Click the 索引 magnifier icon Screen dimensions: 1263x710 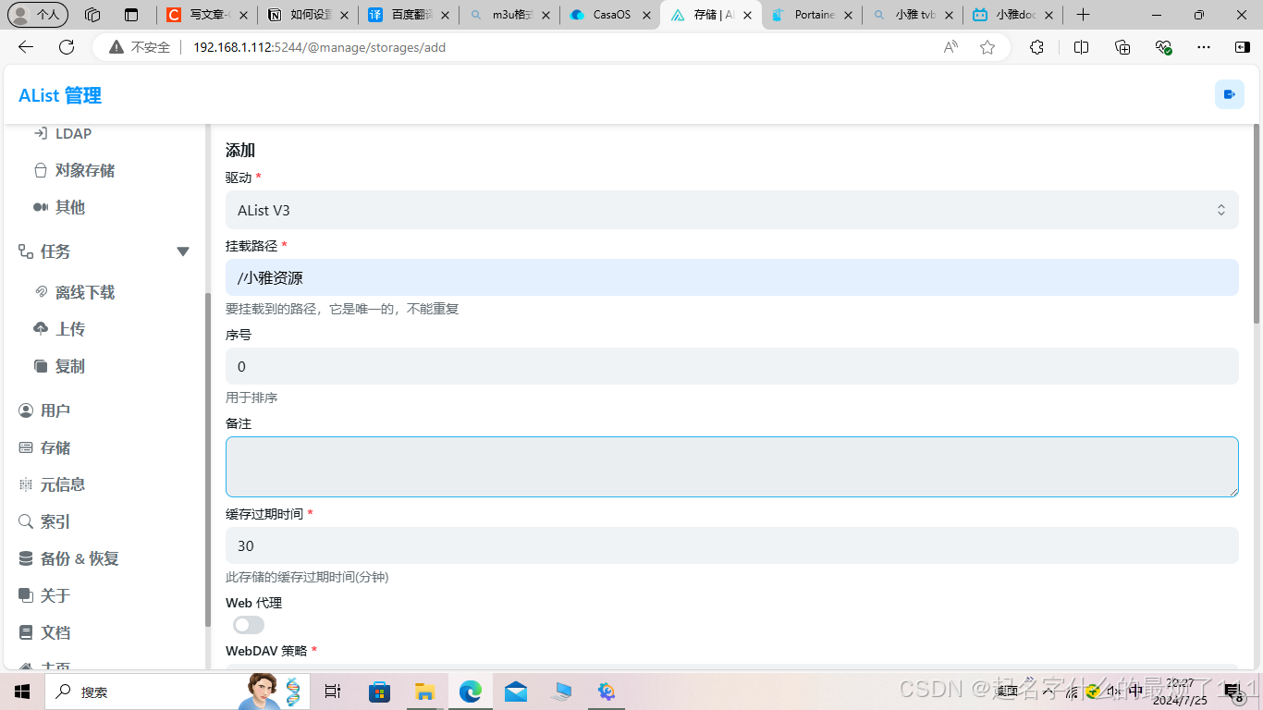(26, 521)
